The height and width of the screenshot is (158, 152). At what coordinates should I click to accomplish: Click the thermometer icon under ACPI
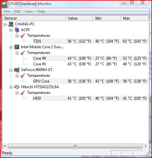(x=23, y=36)
